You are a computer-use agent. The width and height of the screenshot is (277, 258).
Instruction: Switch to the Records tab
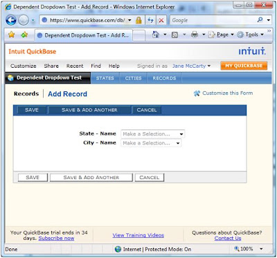(x=164, y=78)
